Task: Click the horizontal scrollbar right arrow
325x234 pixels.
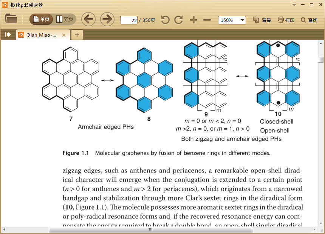Action: coord(314,229)
